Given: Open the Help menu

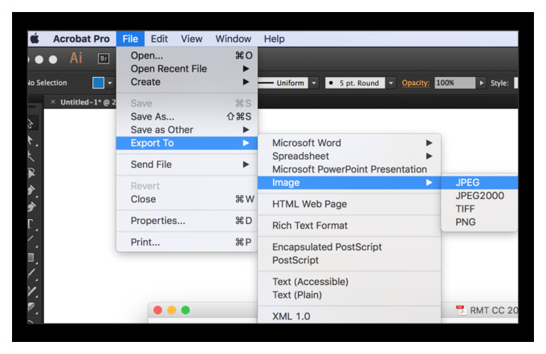Looking at the screenshot, I should 274,39.
